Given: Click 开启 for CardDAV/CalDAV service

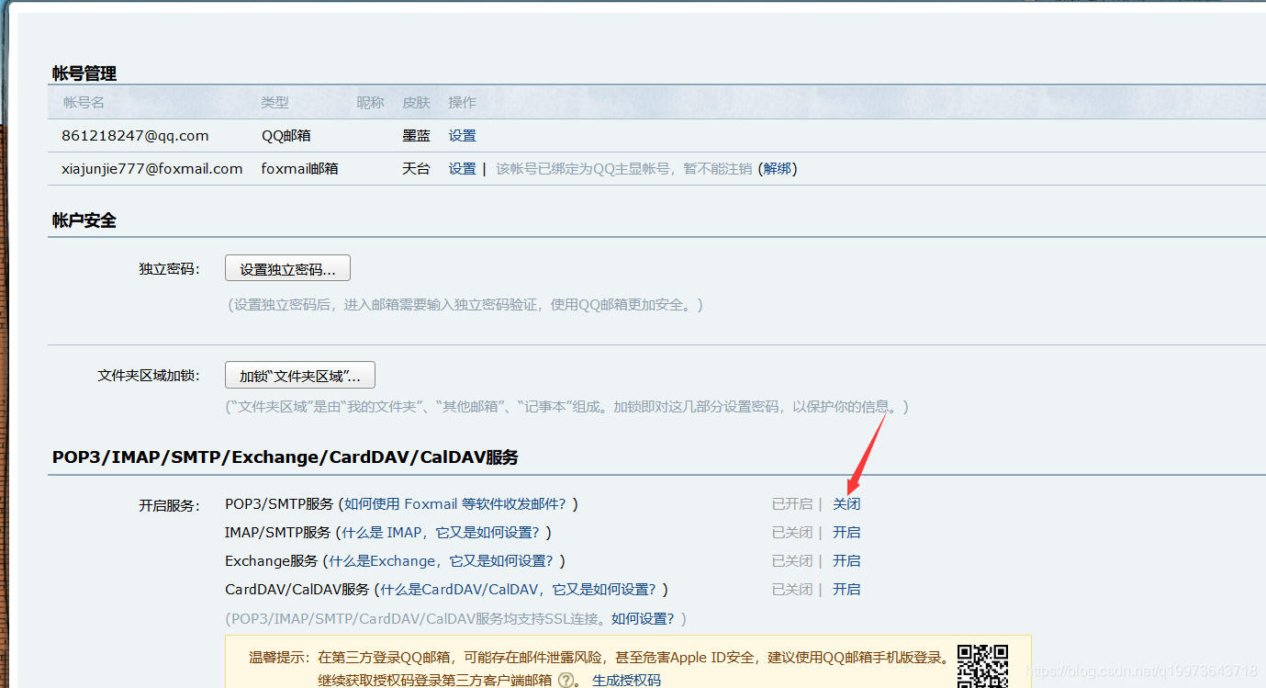Looking at the screenshot, I should pos(846,590).
